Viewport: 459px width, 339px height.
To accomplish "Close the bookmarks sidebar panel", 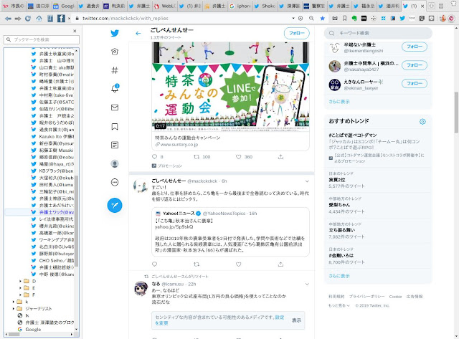I will 75,31.
